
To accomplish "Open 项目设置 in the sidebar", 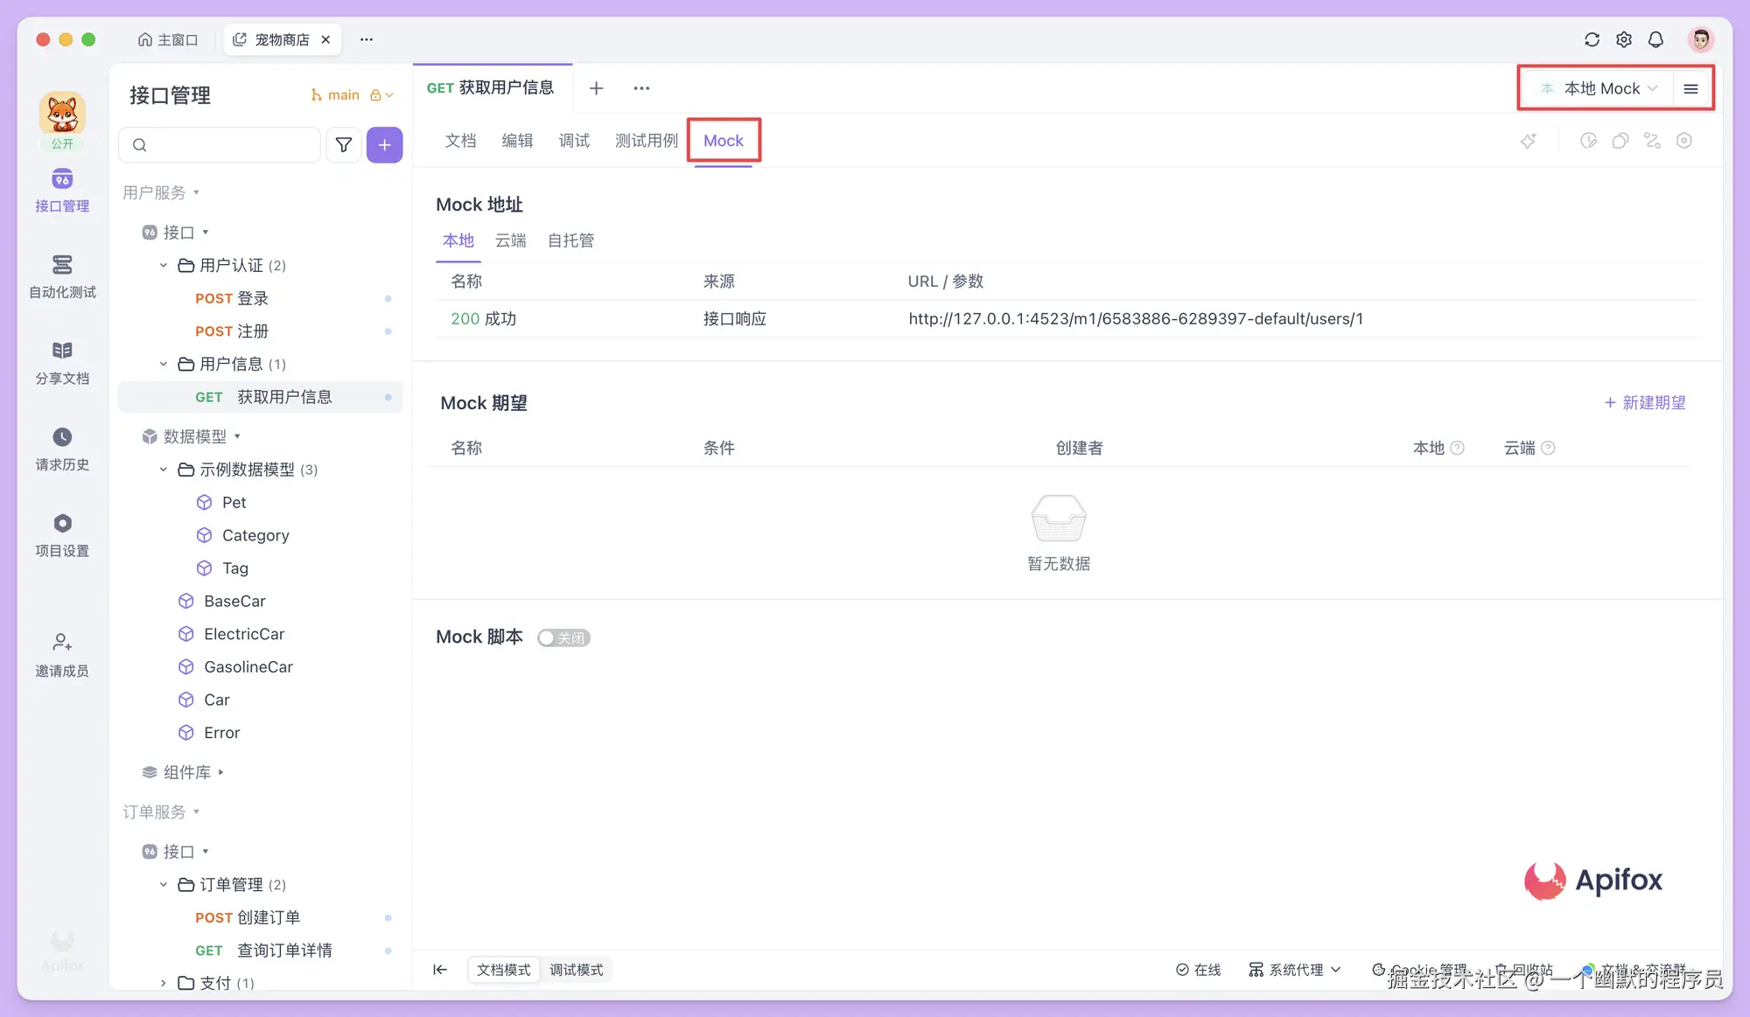I will point(62,534).
